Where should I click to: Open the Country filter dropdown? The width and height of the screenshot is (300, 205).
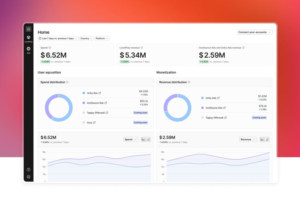[x=86, y=38]
